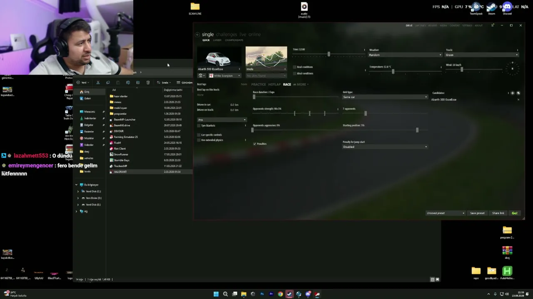Click the wind direction compass
Image resolution: width=533 pixels, height=299 pixels.
point(513,69)
